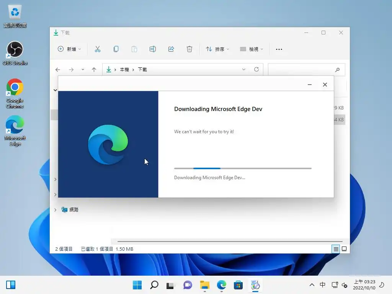392x294 pixels.
Task: Click the Delete trash icon in toolbar
Action: [x=189, y=49]
